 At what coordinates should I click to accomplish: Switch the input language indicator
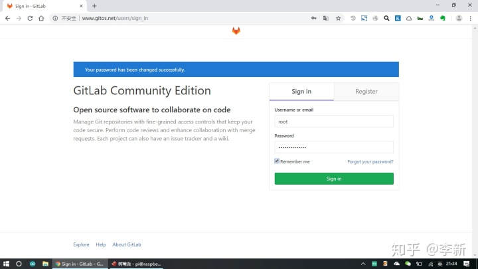tap(439, 264)
